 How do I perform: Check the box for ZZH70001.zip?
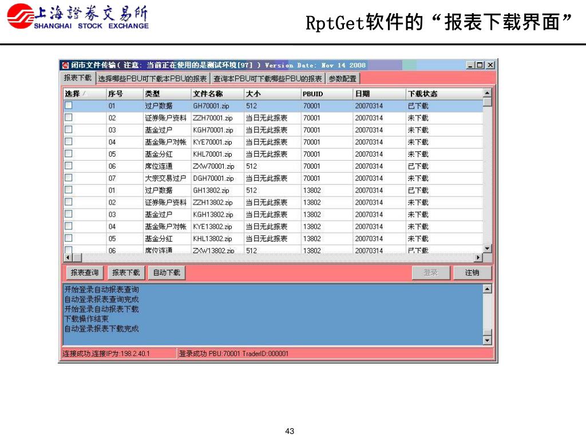click(69, 118)
